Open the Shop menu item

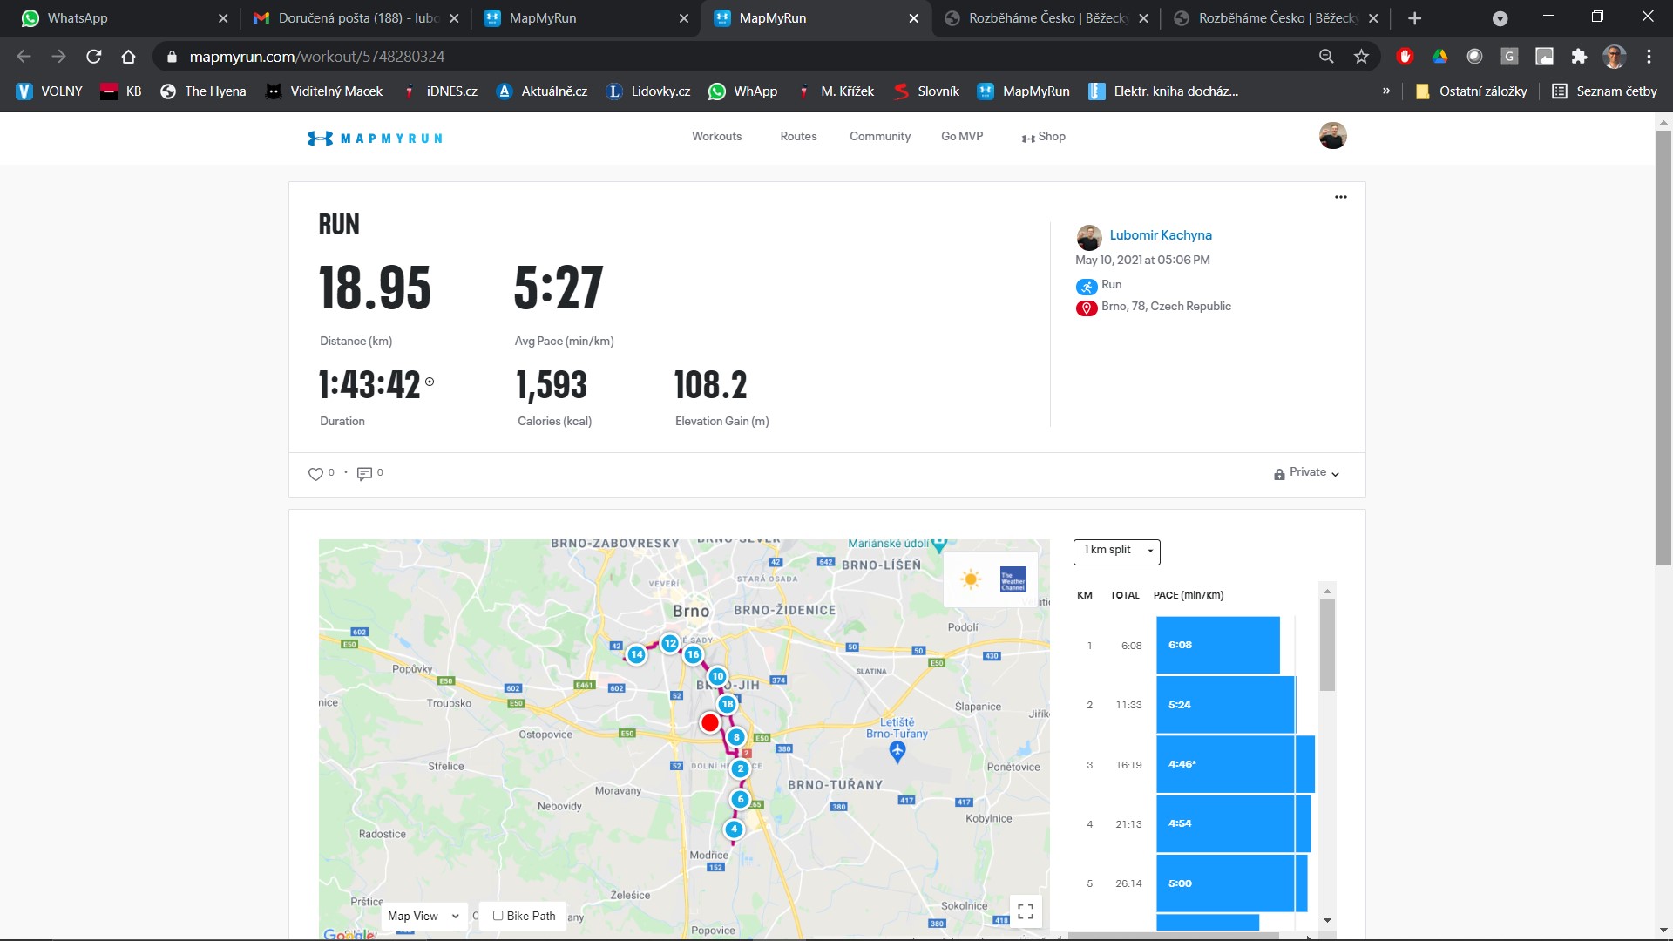[x=1044, y=137]
